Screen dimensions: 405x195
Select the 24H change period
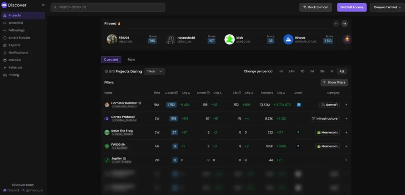[x=291, y=72]
